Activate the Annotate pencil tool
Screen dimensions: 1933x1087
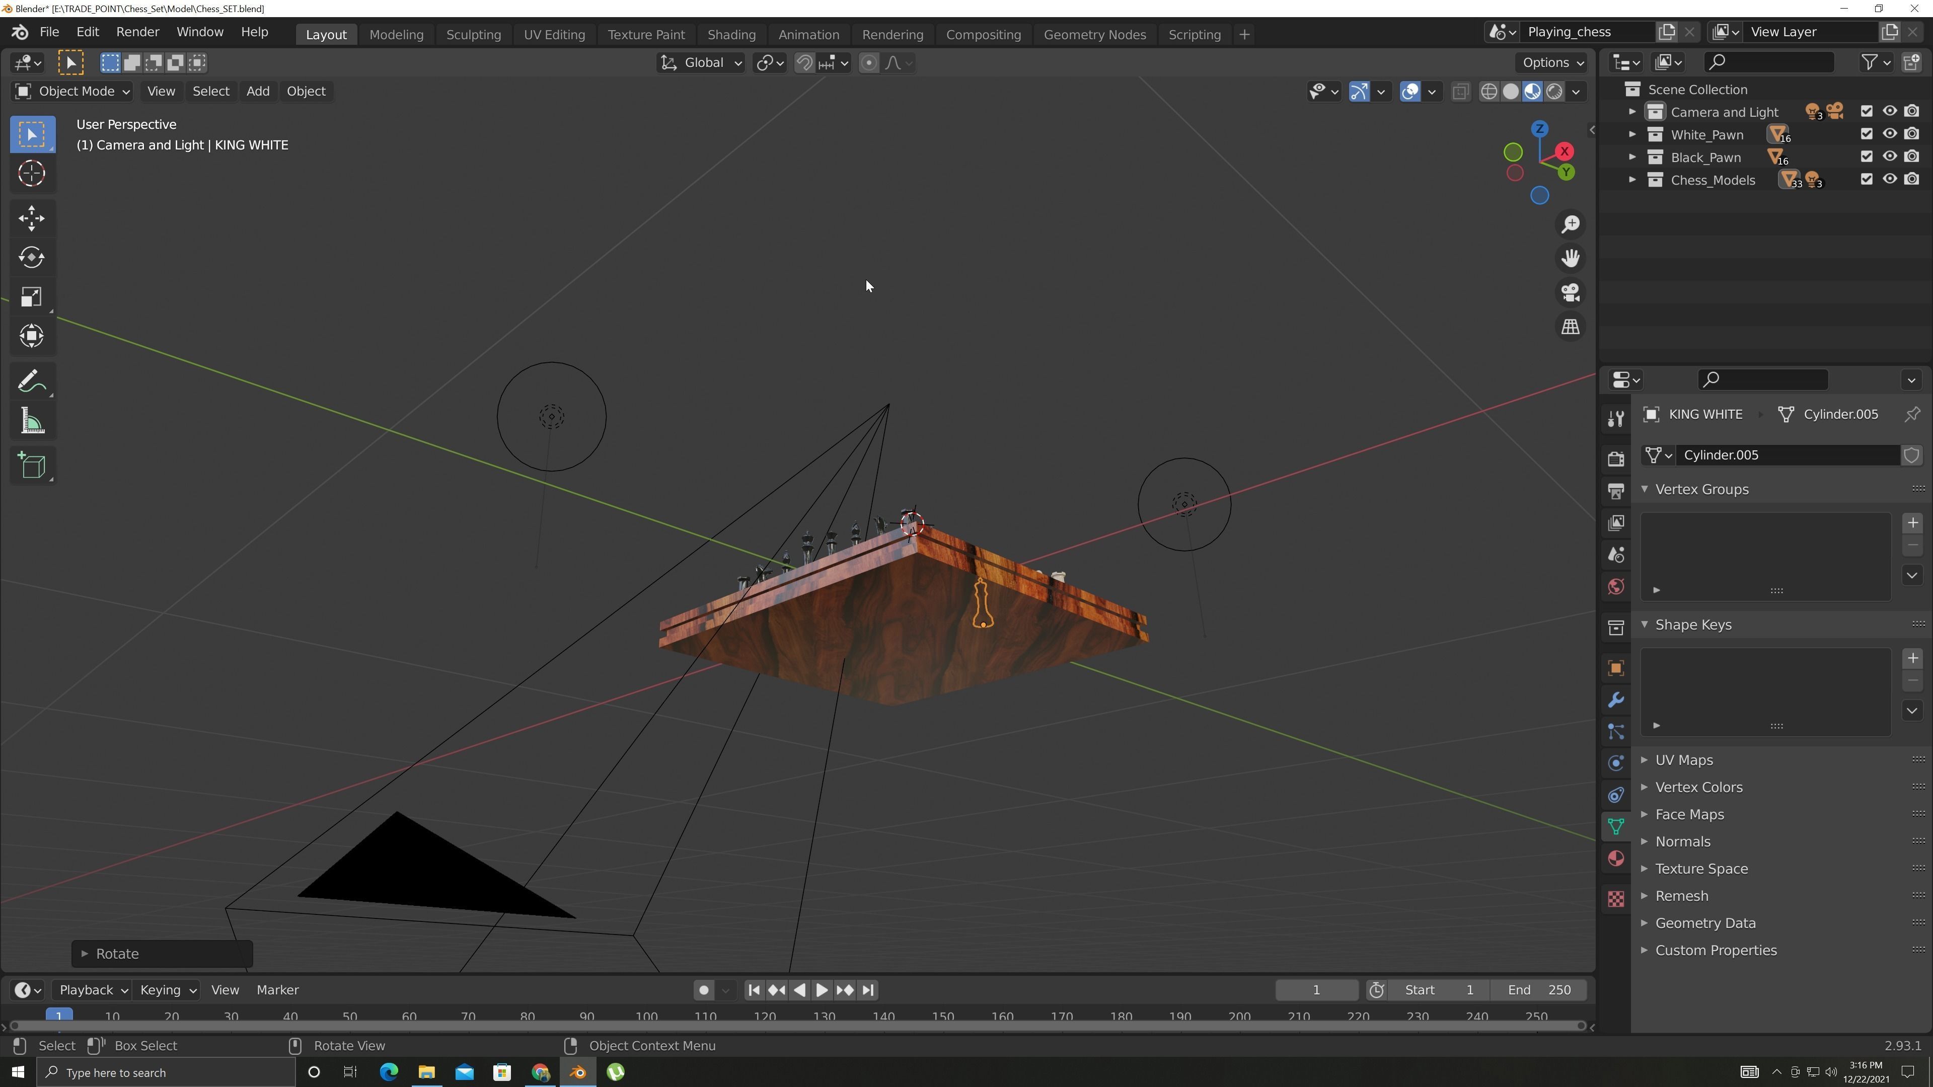pyautogui.click(x=32, y=382)
